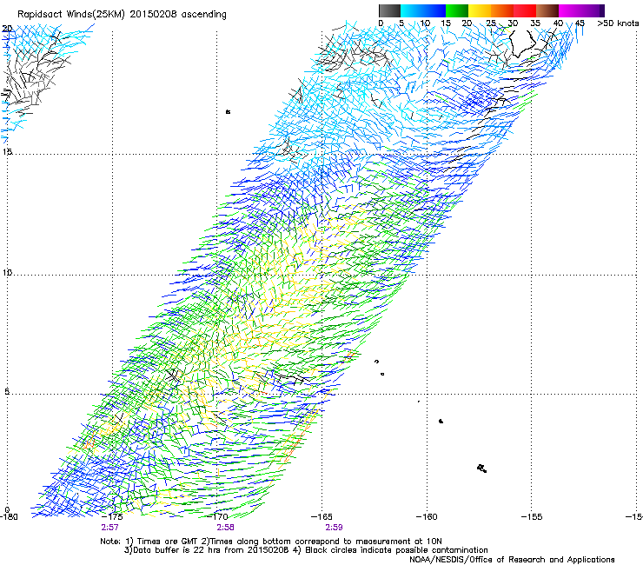This screenshot has width=643, height=565.
Task: Click the '25' tick label on legend
Action: click(491, 23)
